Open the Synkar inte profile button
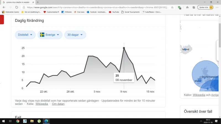The width and height of the screenshot is (221, 124). click(x=205, y=7)
